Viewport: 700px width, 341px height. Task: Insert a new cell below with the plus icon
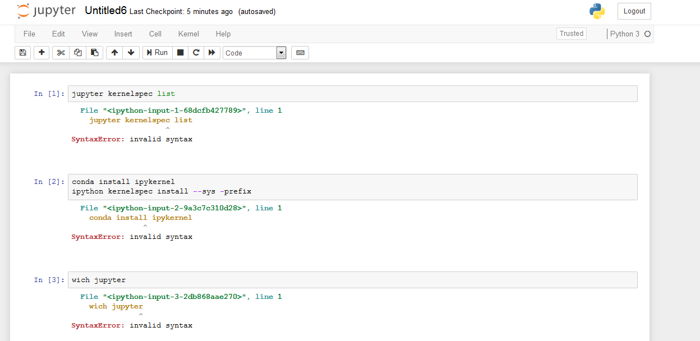coord(41,52)
